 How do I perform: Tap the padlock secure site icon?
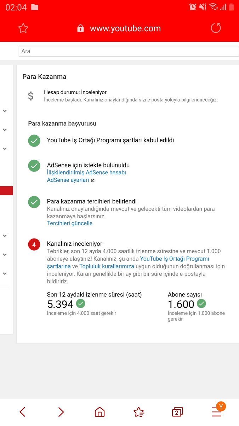click(81, 28)
